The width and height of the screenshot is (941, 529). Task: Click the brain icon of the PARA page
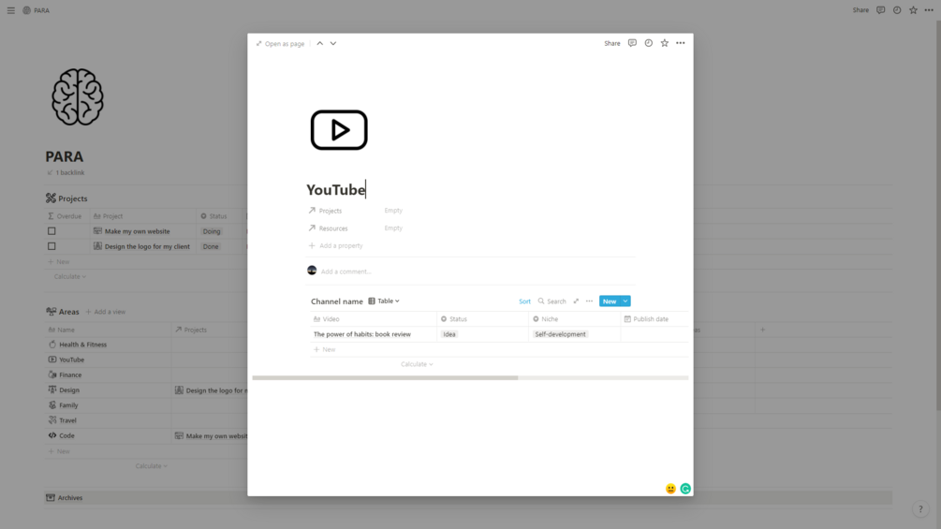pos(78,96)
